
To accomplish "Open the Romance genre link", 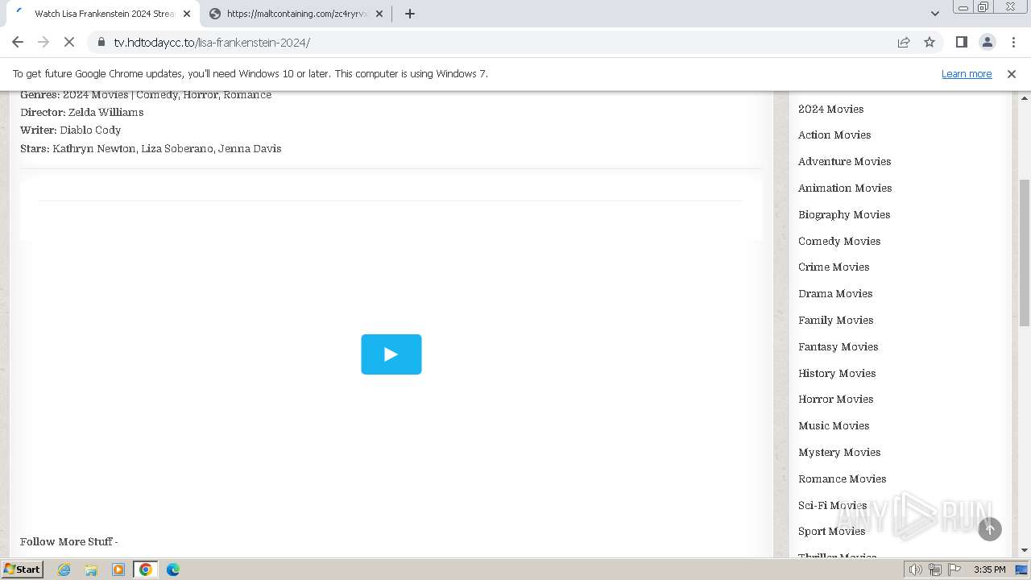I will pos(247,94).
